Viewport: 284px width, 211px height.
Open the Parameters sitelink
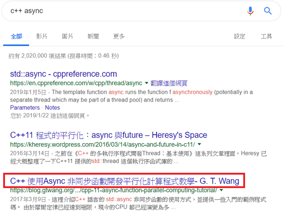25,107
